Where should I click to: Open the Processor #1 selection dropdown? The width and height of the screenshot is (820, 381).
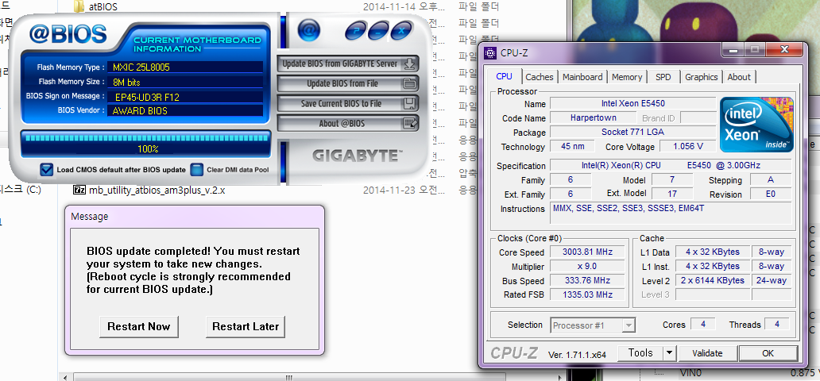click(593, 325)
